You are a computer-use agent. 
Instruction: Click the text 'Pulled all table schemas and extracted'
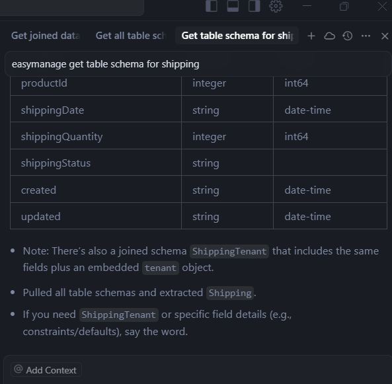pyautogui.click(x=113, y=293)
